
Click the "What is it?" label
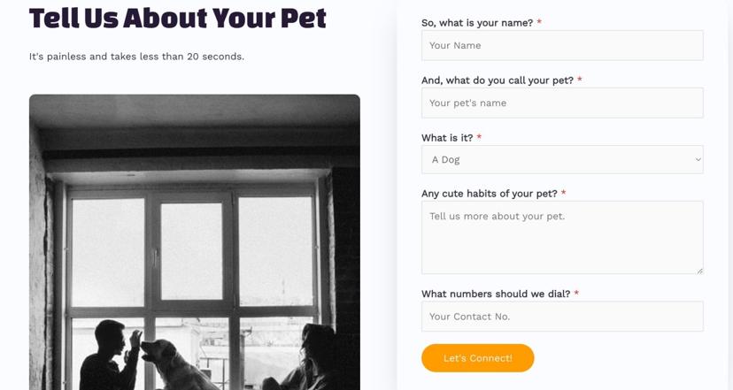pyautogui.click(x=447, y=138)
